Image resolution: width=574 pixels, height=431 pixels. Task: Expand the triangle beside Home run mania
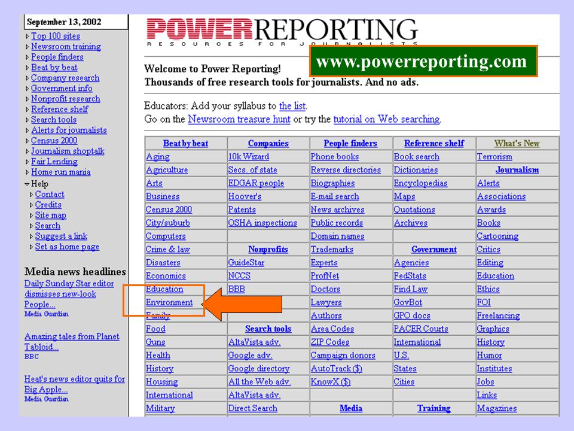(x=27, y=172)
